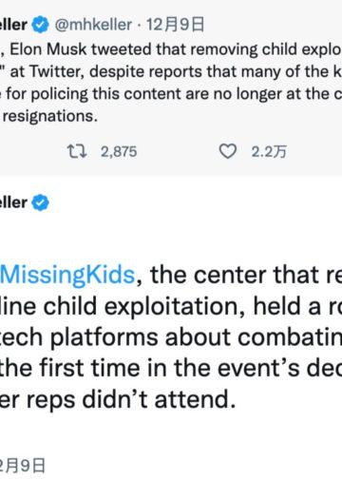
Task: Click the 'reps didn't attend.' line
Action: pos(118,399)
